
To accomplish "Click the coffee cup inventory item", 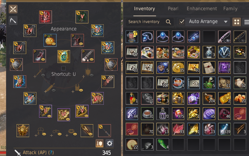I will [x=178, y=83].
